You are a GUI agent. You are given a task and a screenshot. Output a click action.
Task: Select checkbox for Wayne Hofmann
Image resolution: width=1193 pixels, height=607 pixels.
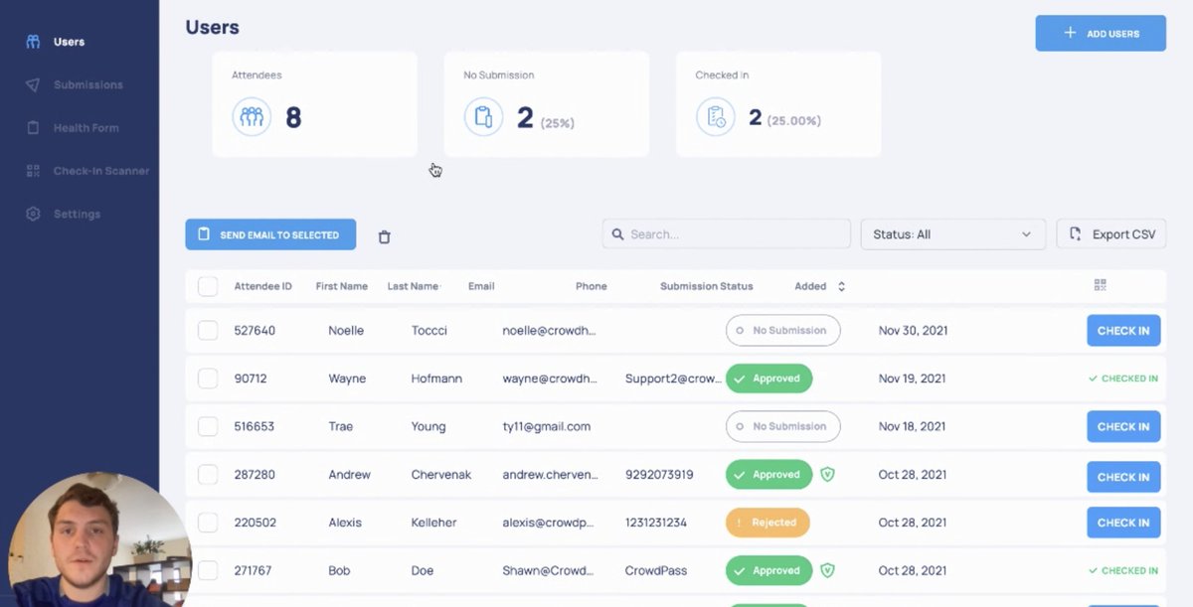(208, 379)
